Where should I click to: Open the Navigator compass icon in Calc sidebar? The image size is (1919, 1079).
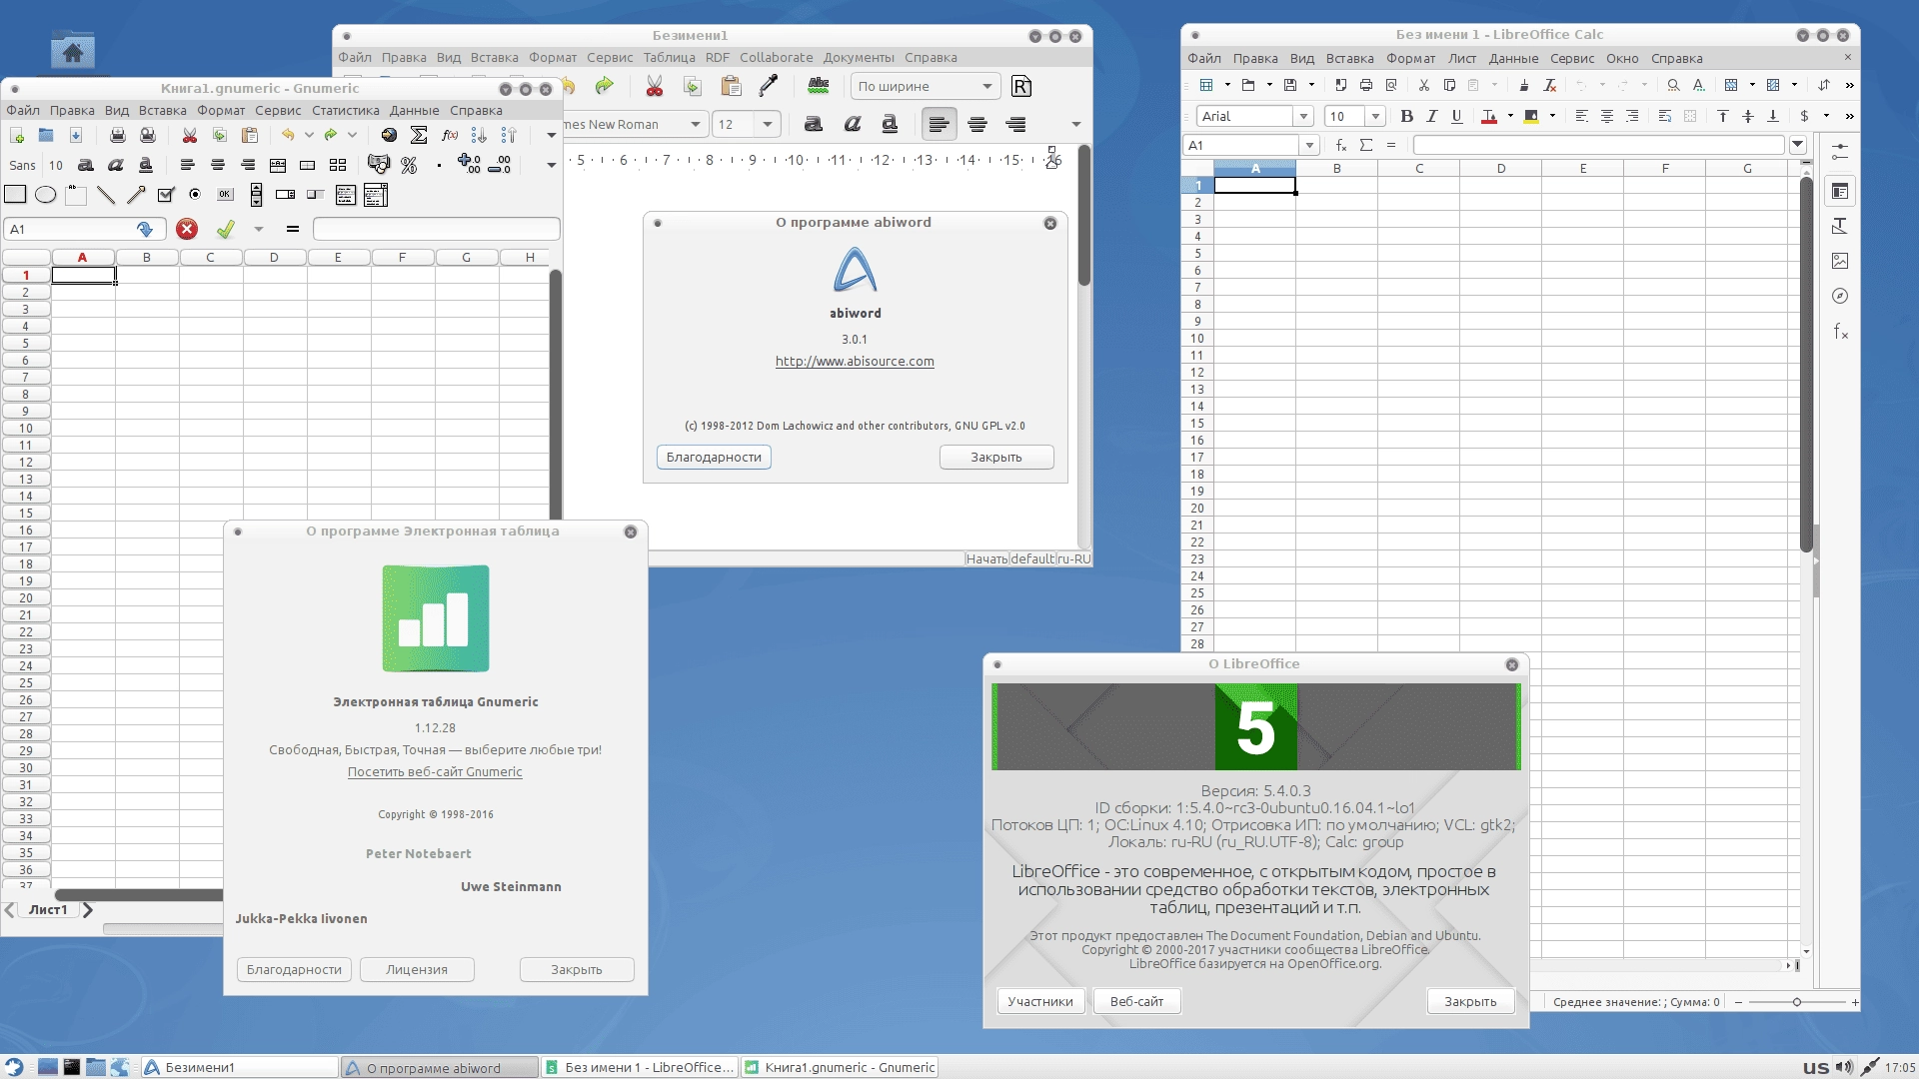pos(1840,296)
